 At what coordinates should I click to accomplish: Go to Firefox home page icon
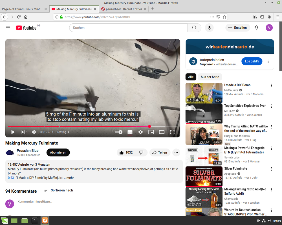[26, 17]
